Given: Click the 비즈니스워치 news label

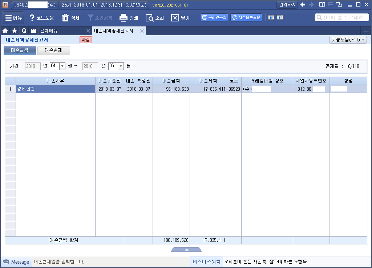Looking at the screenshot, I should [206, 261].
